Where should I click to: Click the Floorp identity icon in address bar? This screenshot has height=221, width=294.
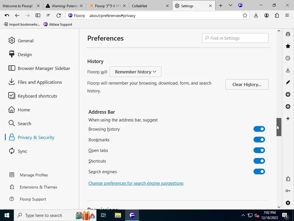pyautogui.click(x=70, y=16)
